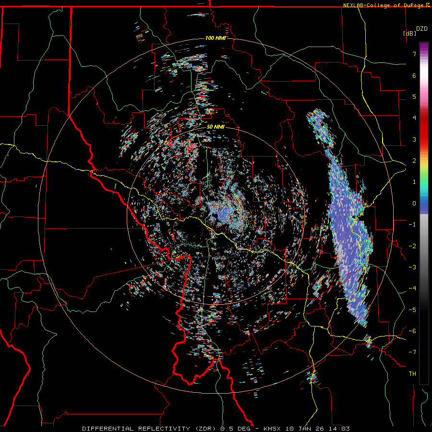The height and width of the screenshot is (432, 432).
Task: Click the 5 value on the color scale
Action: tap(414, 96)
